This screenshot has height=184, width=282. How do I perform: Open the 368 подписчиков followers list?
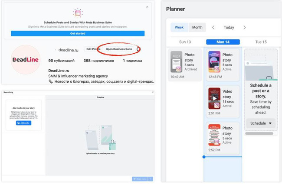click(x=98, y=61)
